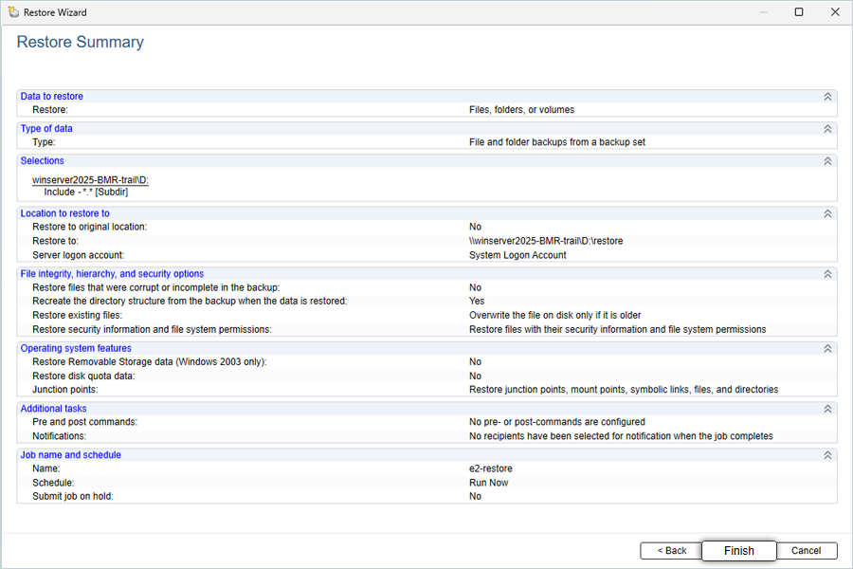Click the Data to restore heading
The width and height of the screenshot is (853, 569).
(x=52, y=97)
